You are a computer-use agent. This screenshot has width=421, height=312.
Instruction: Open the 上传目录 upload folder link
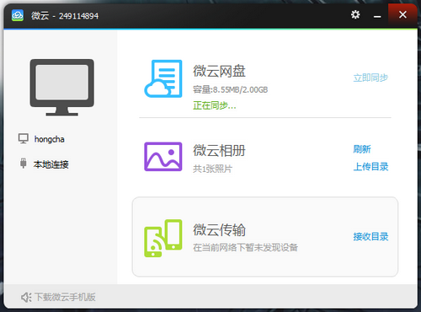pyautogui.click(x=370, y=166)
